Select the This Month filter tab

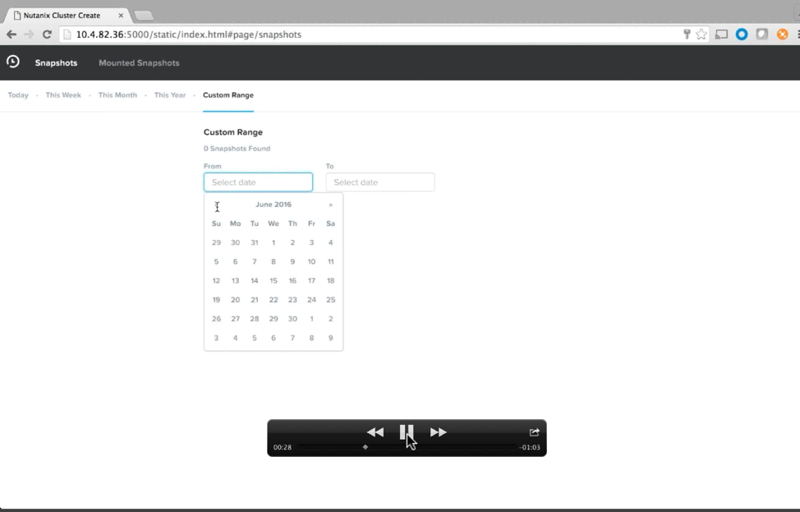pos(117,95)
